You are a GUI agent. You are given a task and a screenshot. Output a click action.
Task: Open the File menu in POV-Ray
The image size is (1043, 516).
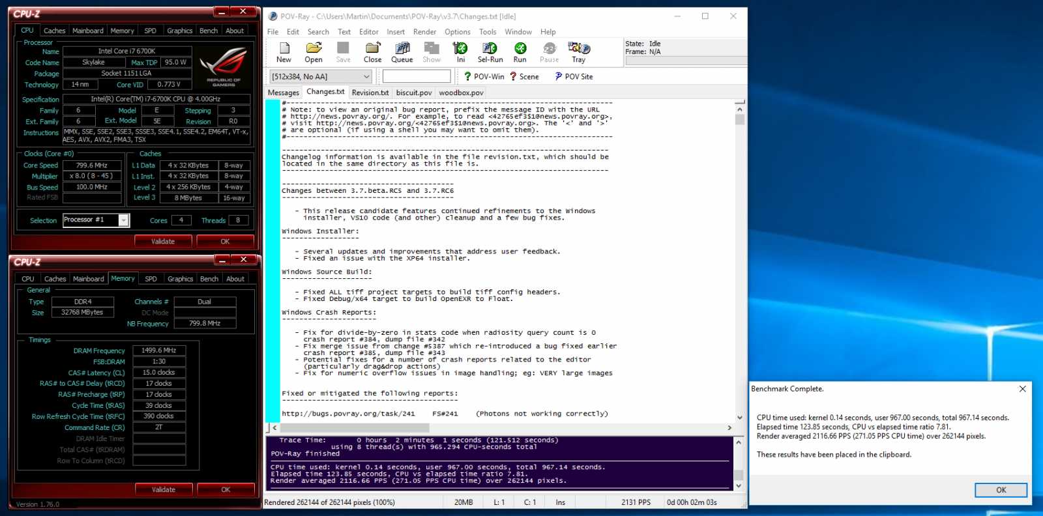click(272, 32)
